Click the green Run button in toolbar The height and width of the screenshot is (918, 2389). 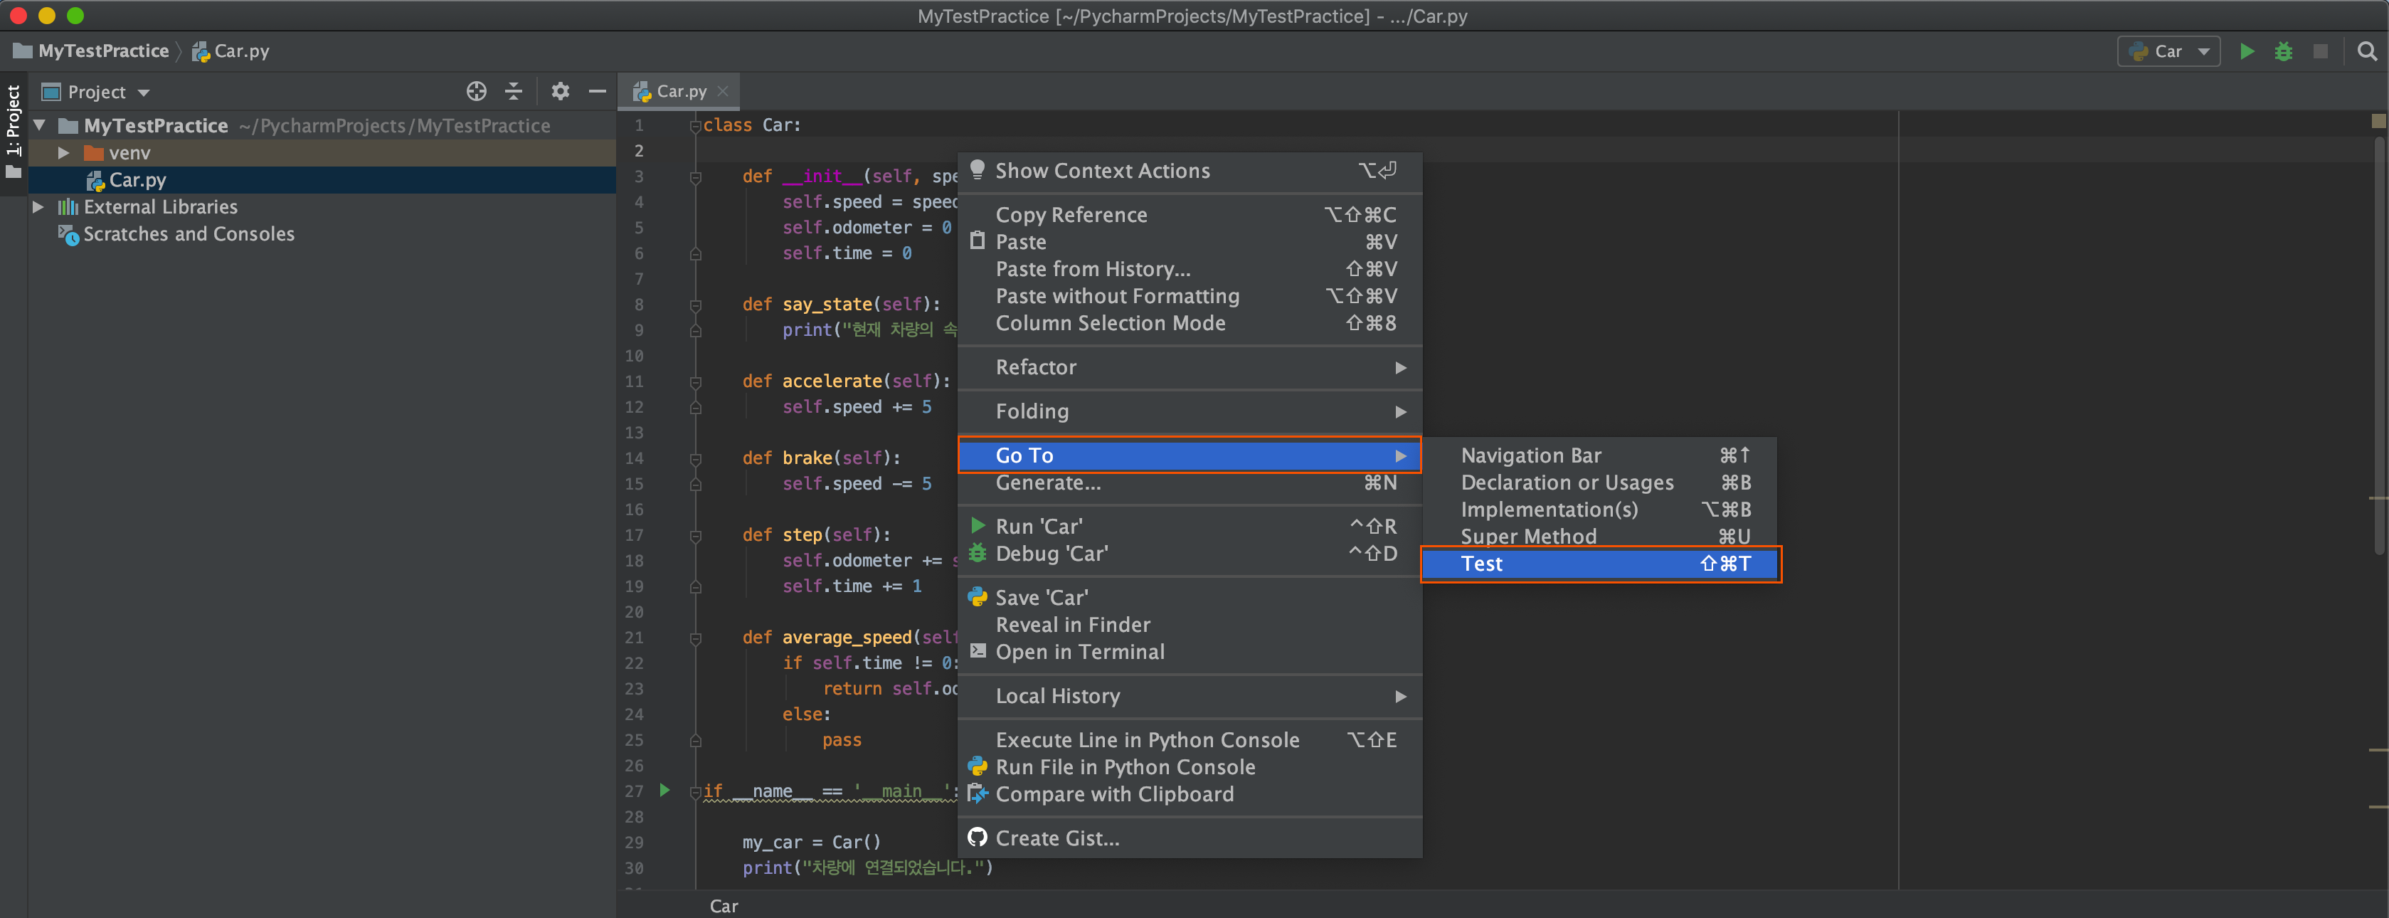tap(2246, 52)
